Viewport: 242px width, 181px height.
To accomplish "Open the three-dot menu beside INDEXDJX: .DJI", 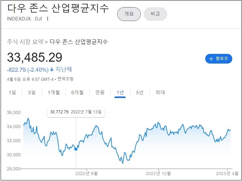I will [47, 18].
